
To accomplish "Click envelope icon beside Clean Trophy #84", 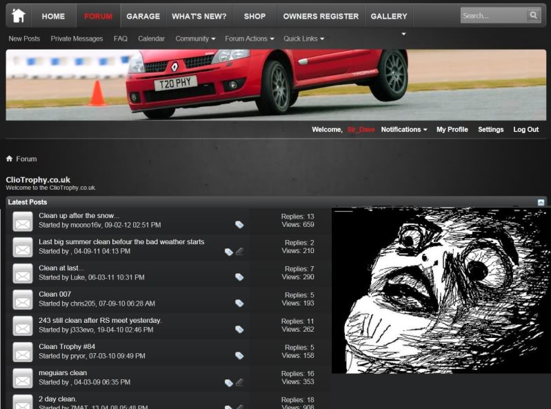I will [x=23, y=352].
